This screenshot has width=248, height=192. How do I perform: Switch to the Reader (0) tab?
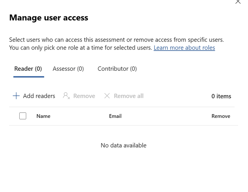28,69
